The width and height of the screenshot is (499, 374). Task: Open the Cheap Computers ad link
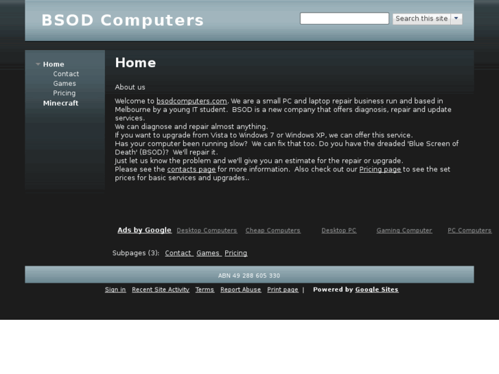272,231
